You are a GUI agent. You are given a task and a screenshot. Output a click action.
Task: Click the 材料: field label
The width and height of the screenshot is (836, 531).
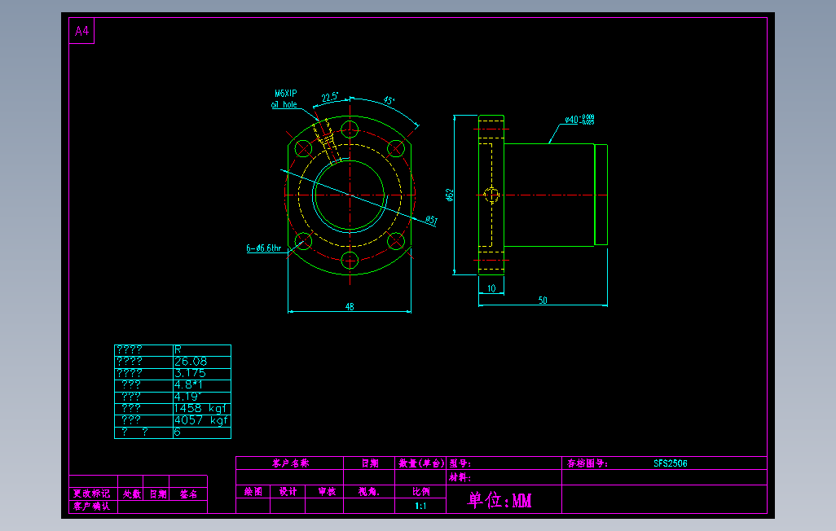pos(460,477)
